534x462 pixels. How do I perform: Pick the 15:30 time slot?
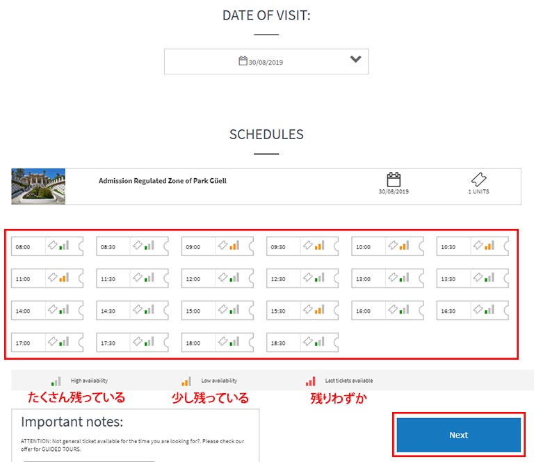302,310
